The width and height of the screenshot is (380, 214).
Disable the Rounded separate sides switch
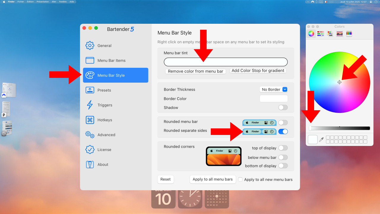point(283,131)
